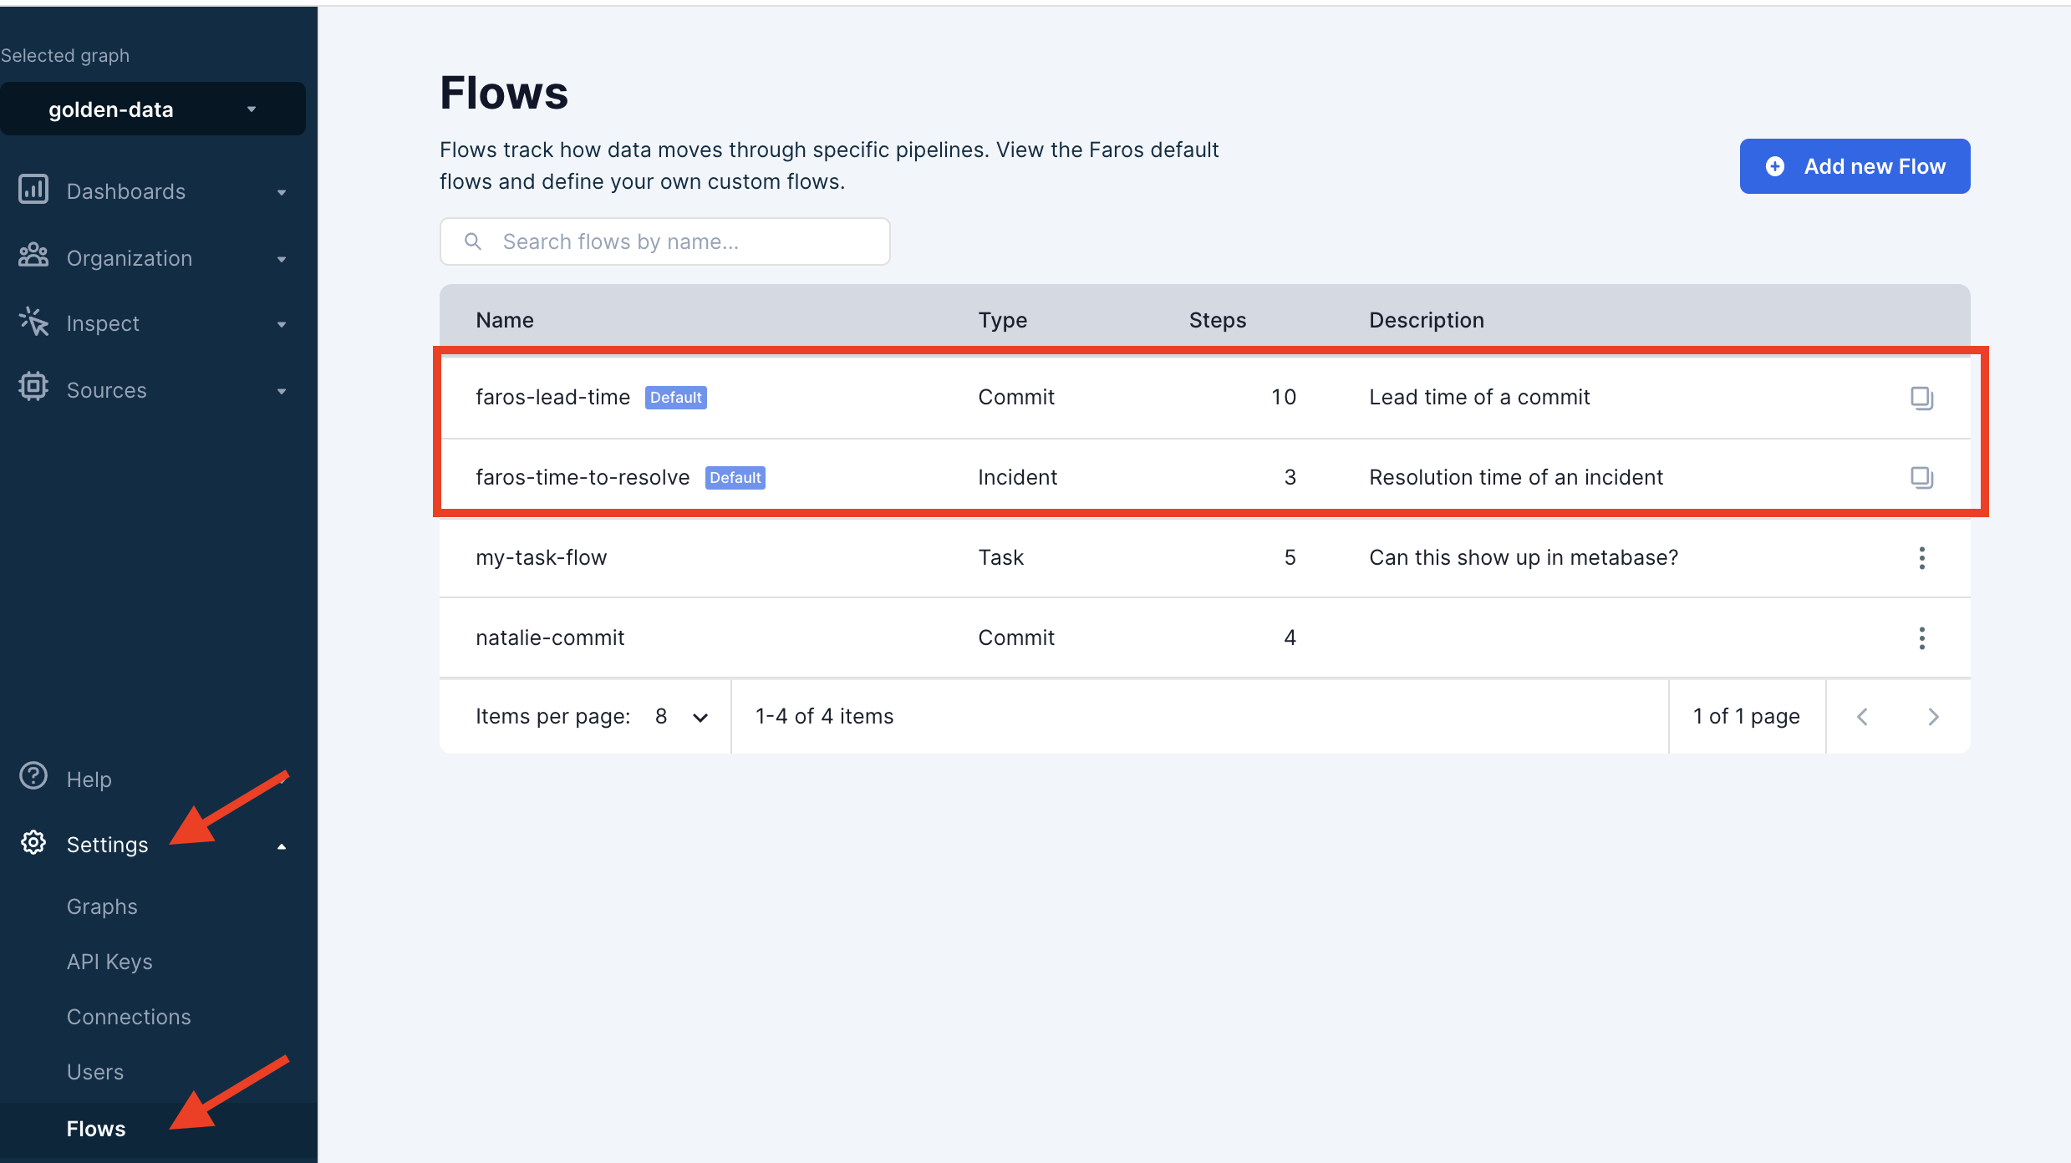Click the Sources chip icon
This screenshot has height=1163, width=2071.
[x=33, y=387]
